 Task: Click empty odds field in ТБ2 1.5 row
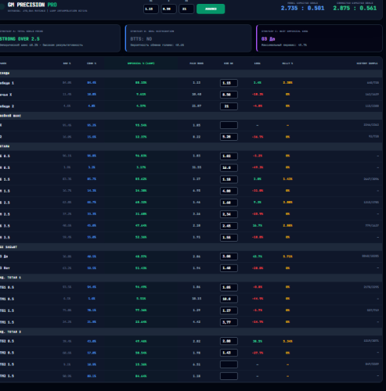click(x=229, y=364)
